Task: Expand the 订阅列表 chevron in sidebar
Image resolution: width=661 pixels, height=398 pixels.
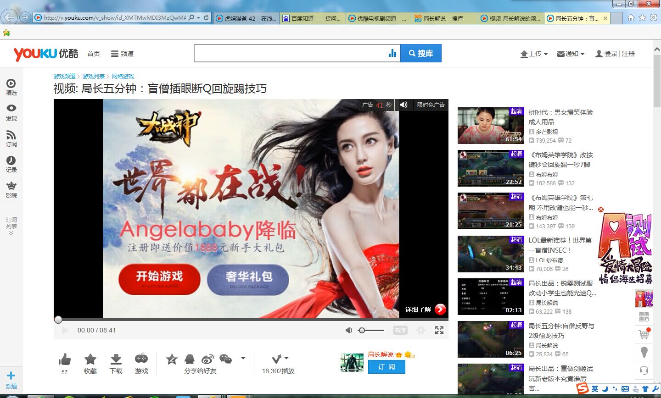Action: pos(11,233)
